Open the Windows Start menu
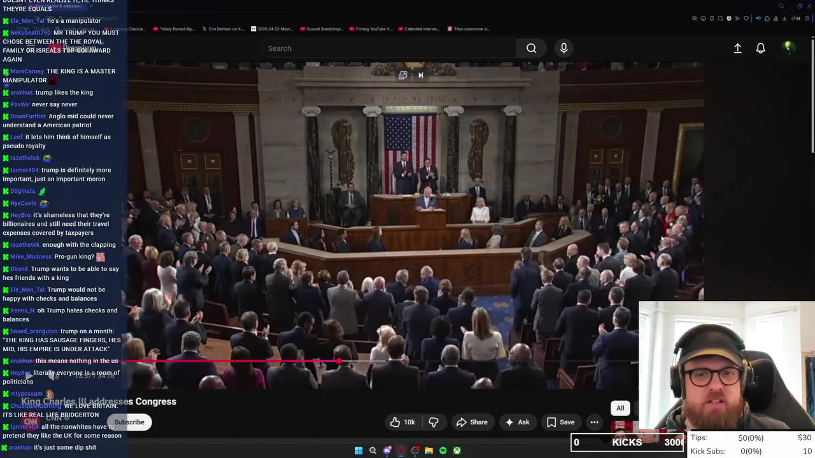Viewport: 815px width, 458px height. pos(358,451)
